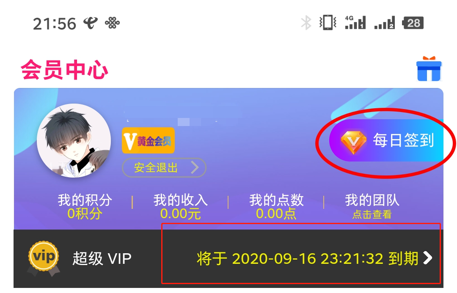Open the 我的收入 income section
This screenshot has width=457, height=293.
pos(180,207)
